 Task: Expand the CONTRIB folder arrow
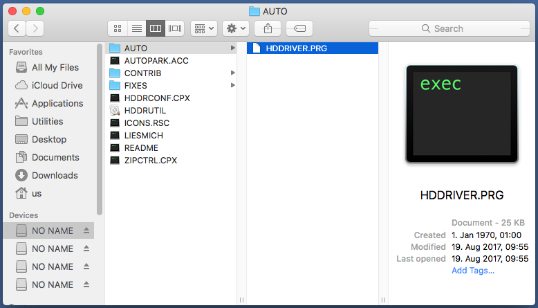tap(232, 73)
